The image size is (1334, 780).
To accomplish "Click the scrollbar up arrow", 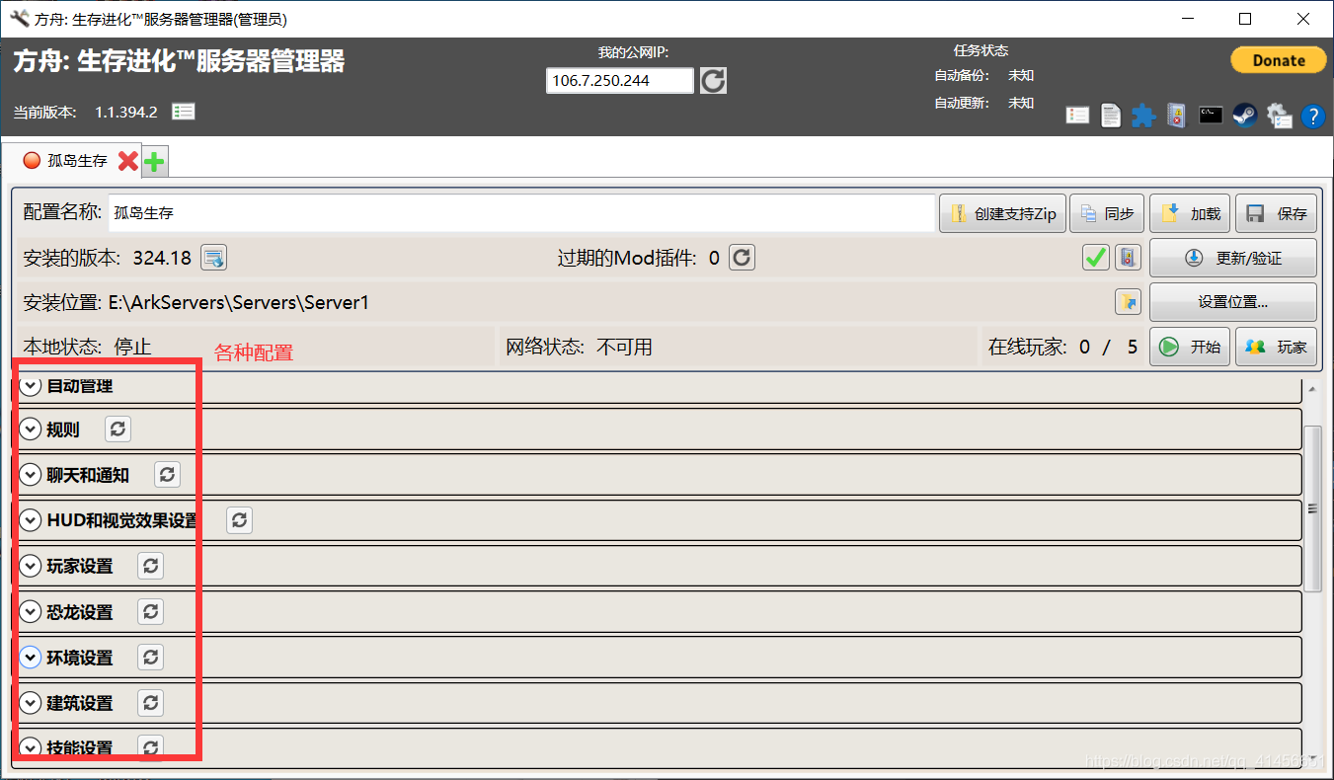I will coord(1312,387).
